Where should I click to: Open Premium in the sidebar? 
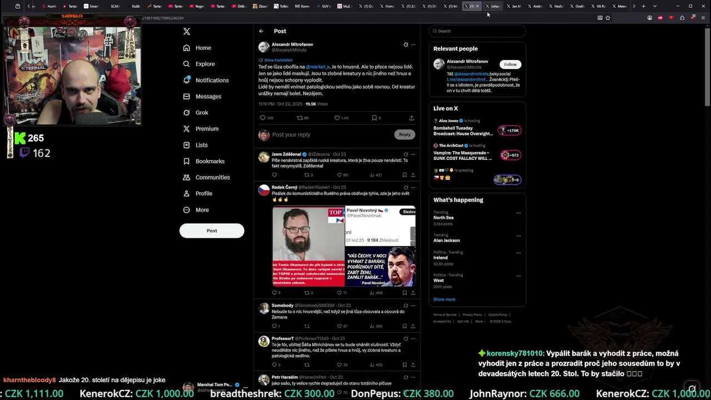pos(201,128)
